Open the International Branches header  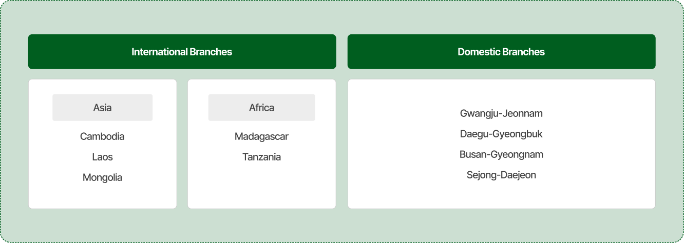[x=182, y=52]
